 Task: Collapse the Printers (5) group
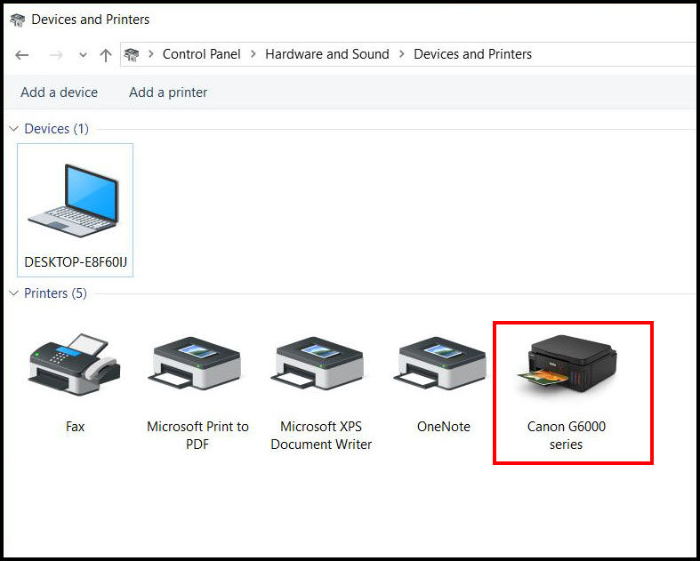[x=13, y=293]
